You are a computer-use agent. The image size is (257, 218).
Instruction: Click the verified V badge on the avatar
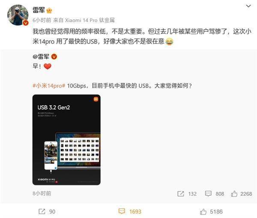tap(26, 23)
